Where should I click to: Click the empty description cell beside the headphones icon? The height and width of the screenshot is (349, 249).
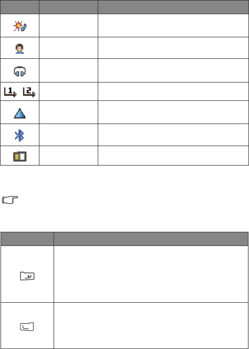[173, 70]
